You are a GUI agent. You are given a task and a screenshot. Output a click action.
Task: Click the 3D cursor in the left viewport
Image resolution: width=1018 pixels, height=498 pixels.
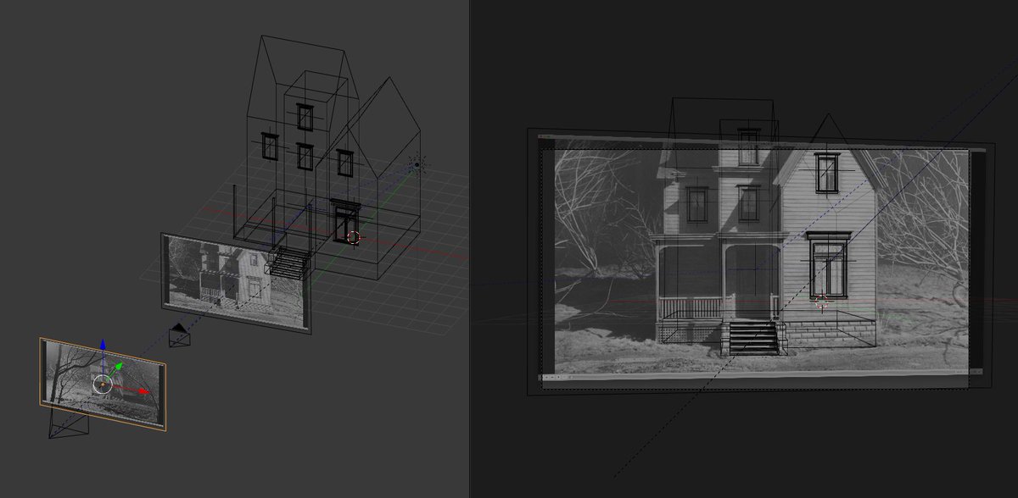[x=354, y=238]
